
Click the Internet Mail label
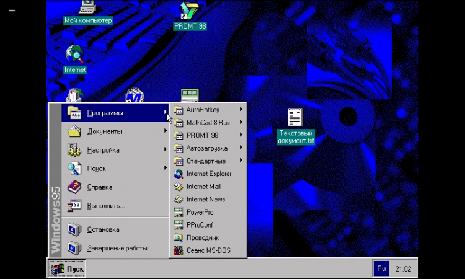coord(203,187)
